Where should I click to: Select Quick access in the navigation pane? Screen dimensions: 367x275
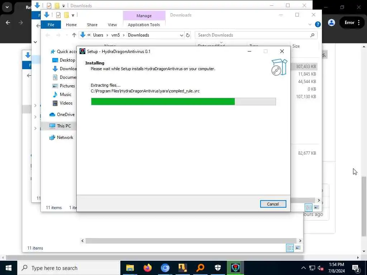point(63,52)
